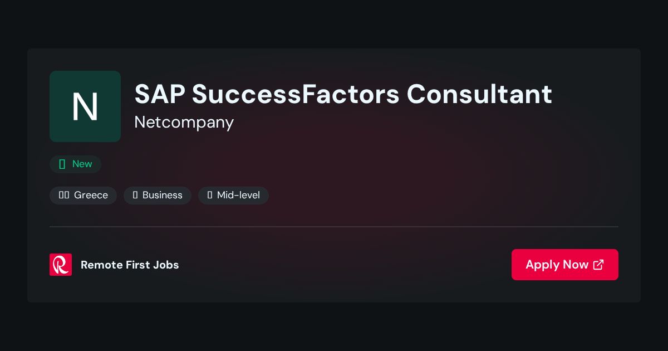Click the word SAP in the heading
668x351 pixels.
[160, 94]
